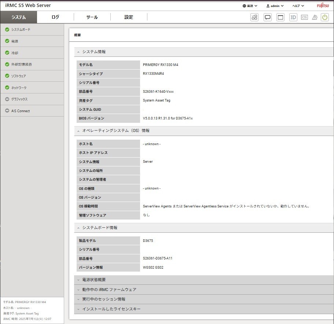Click the なし management software value
Image resolution: width=334 pixels, height=324 pixels.
pyautogui.click(x=146, y=215)
